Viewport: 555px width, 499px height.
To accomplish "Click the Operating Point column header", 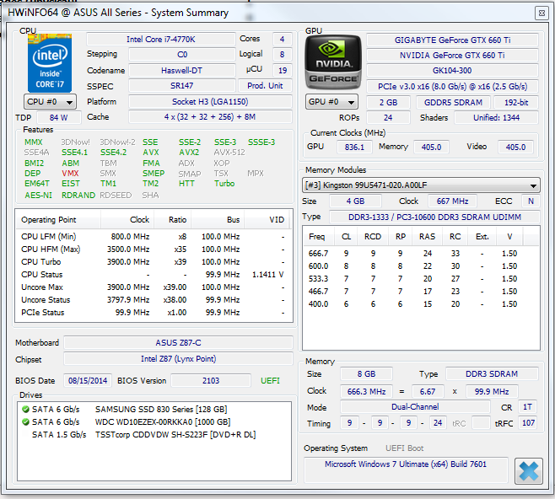I will coord(58,220).
